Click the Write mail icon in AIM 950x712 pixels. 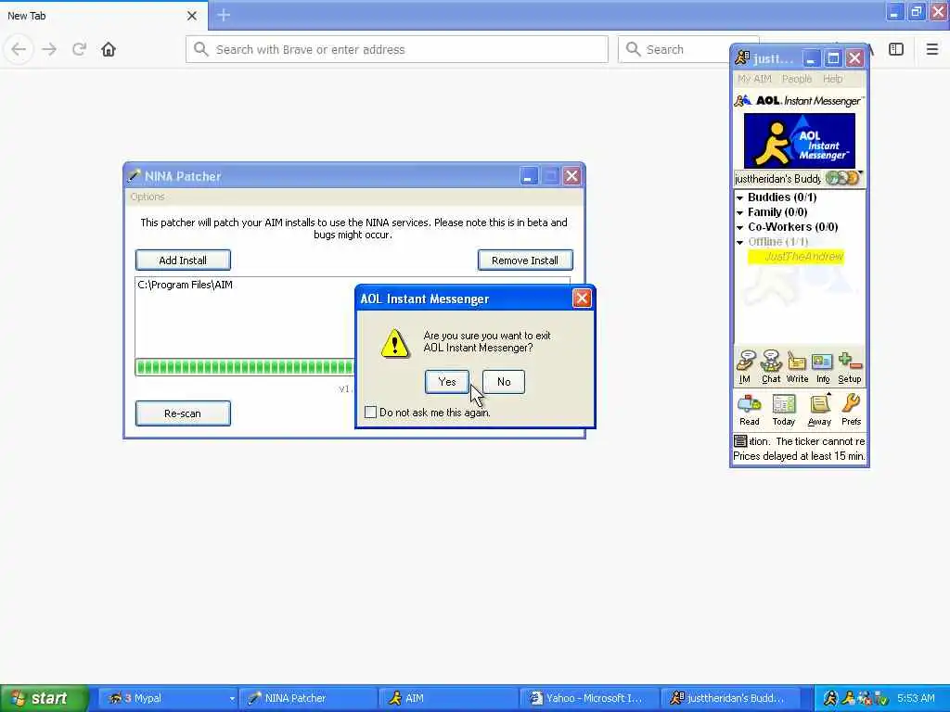797,367
